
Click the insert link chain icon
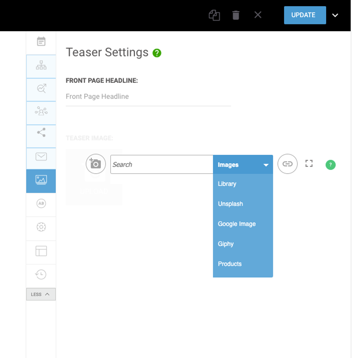287,164
